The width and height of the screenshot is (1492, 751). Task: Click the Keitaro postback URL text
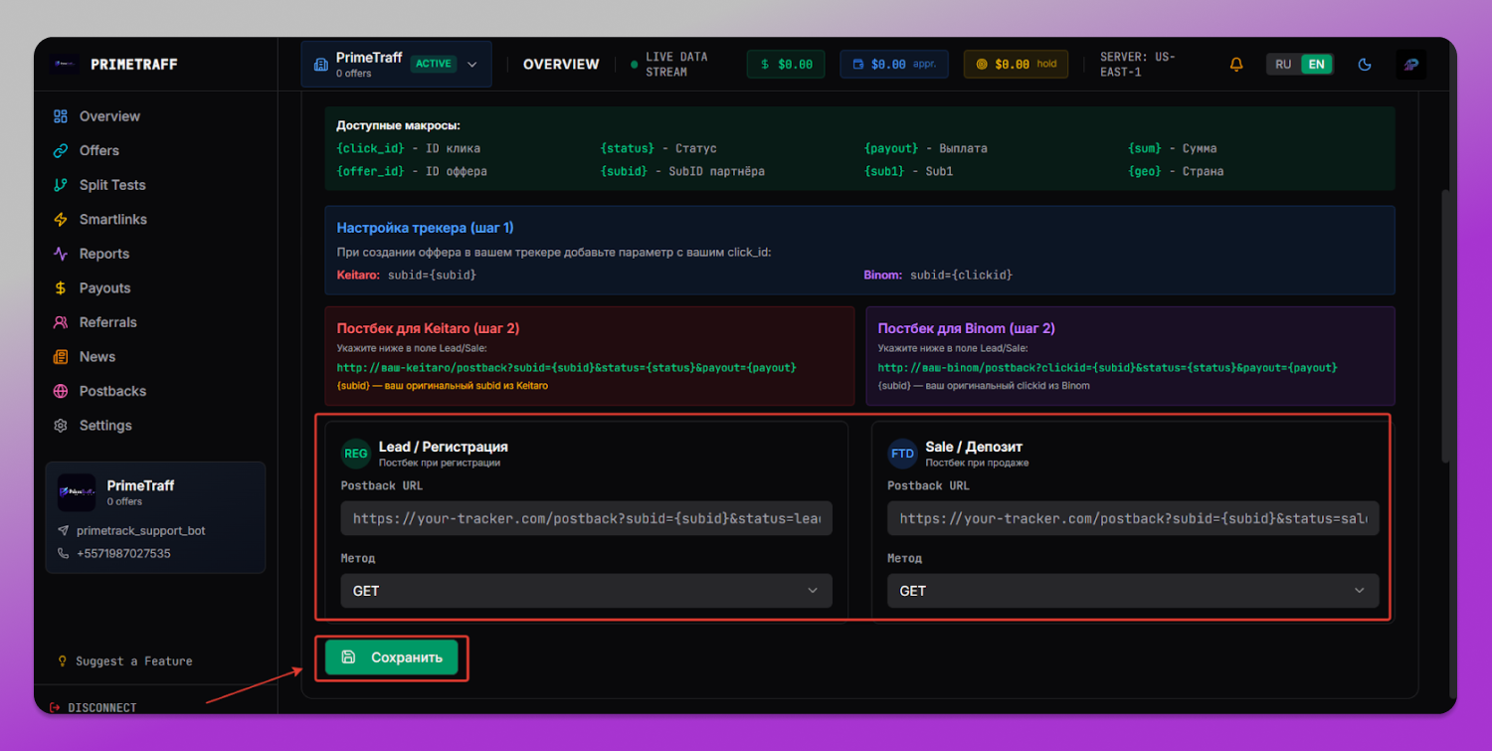click(567, 368)
